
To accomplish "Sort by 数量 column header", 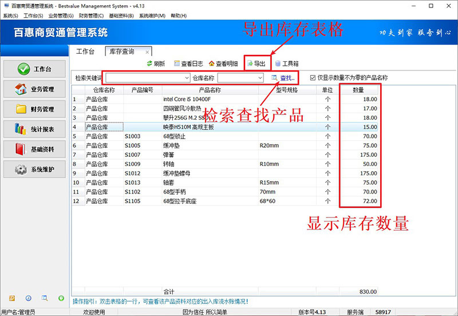I will point(358,90).
